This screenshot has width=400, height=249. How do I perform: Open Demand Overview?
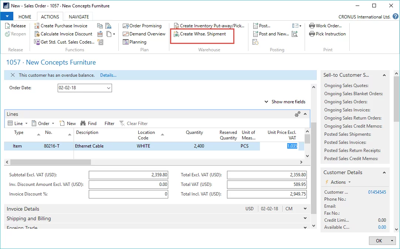tap(147, 34)
